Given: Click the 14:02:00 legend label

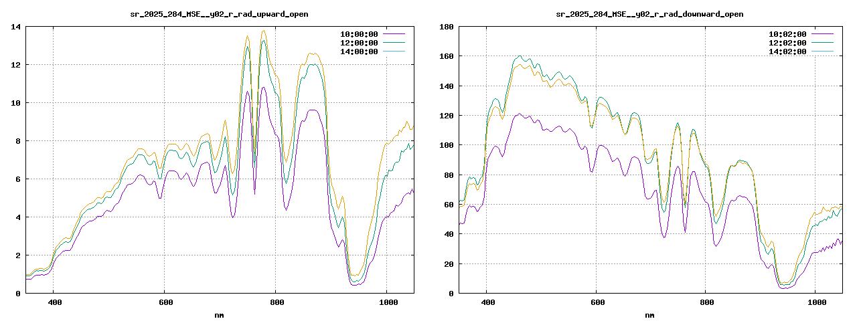Looking at the screenshot, I should pos(787,51).
